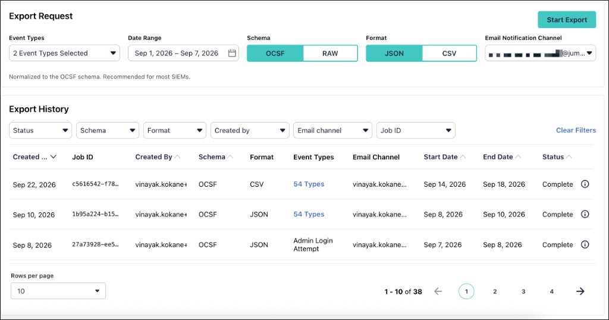609x320 pixels.
Task: Click the Date Range input field
Action: (x=183, y=53)
